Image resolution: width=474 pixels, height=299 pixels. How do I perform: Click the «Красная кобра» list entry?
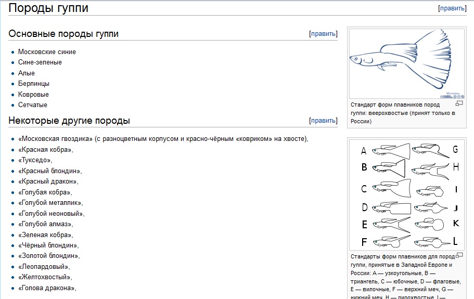45,150
